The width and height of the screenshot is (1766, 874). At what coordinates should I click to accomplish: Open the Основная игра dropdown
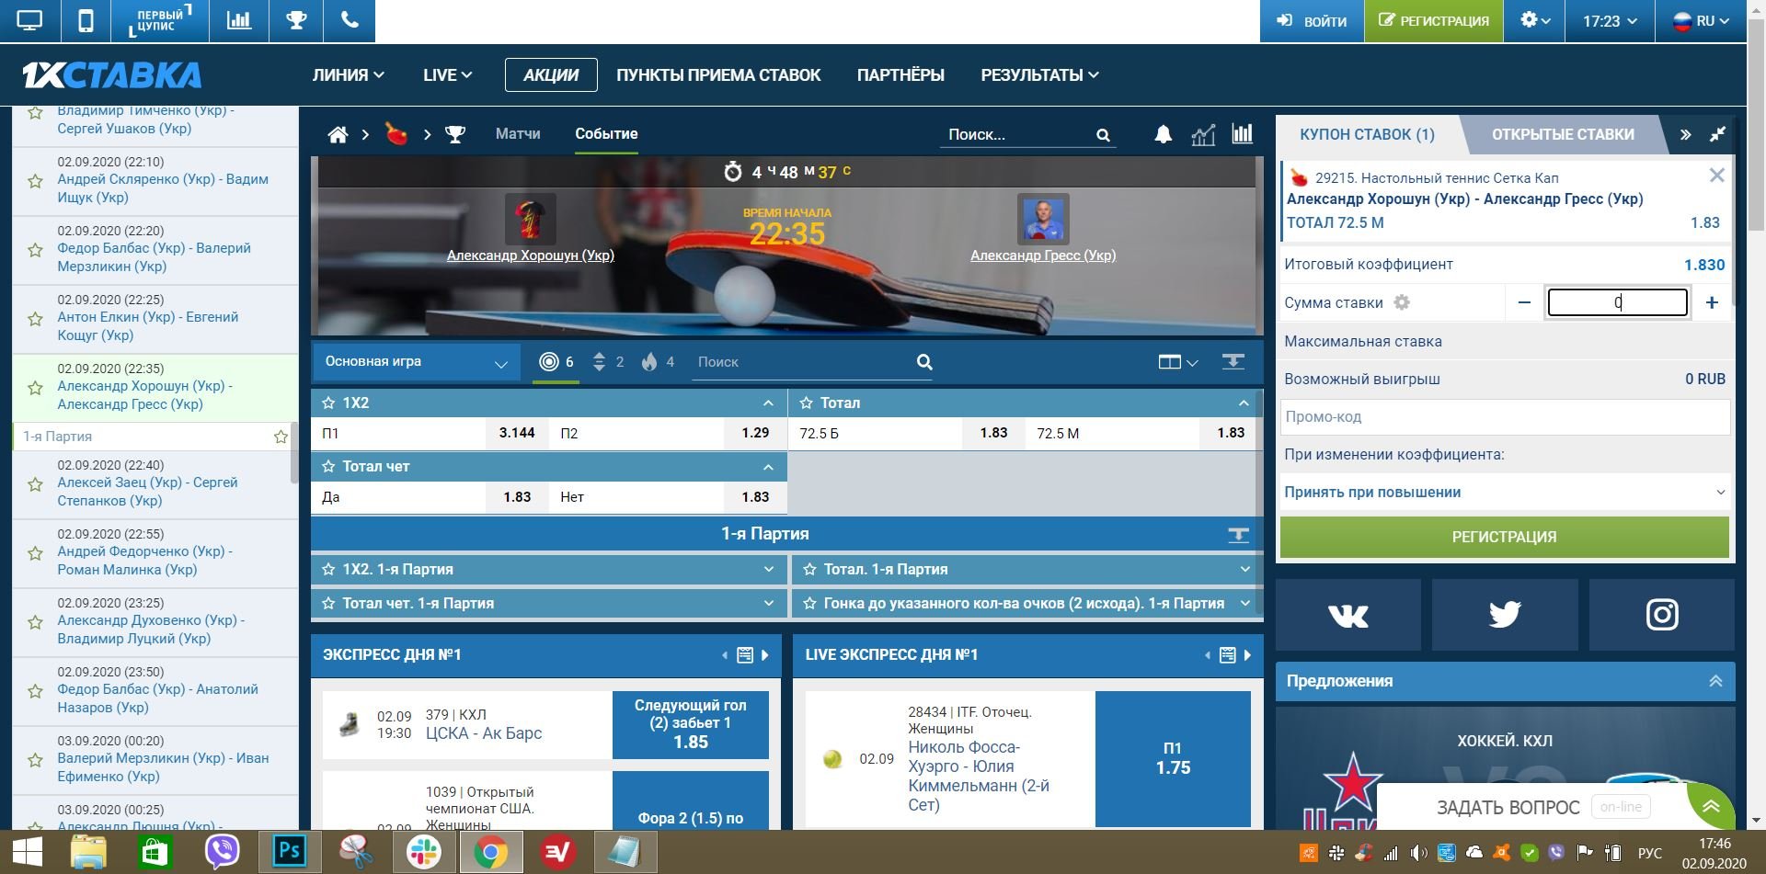[416, 362]
